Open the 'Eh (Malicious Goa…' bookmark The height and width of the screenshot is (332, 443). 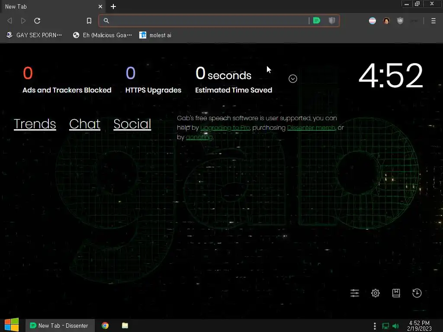(102, 35)
